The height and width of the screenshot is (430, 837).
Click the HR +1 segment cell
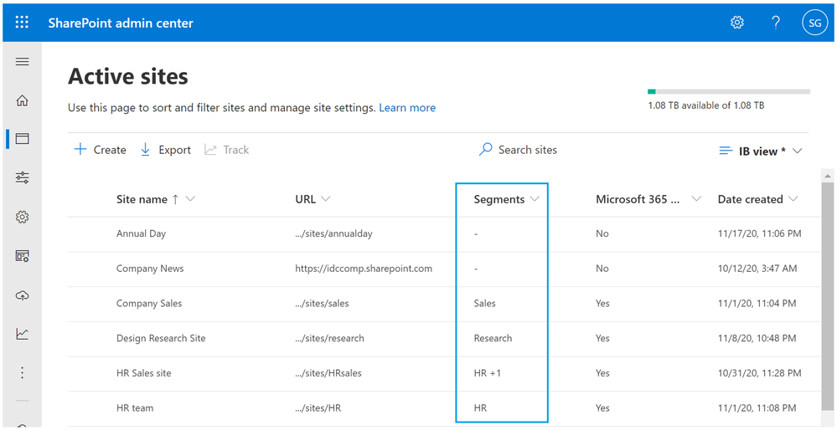[x=488, y=373]
